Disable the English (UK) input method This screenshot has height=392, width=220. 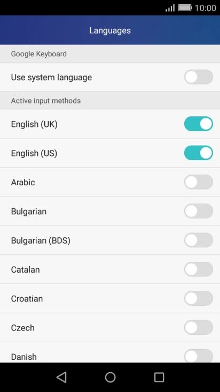[199, 124]
